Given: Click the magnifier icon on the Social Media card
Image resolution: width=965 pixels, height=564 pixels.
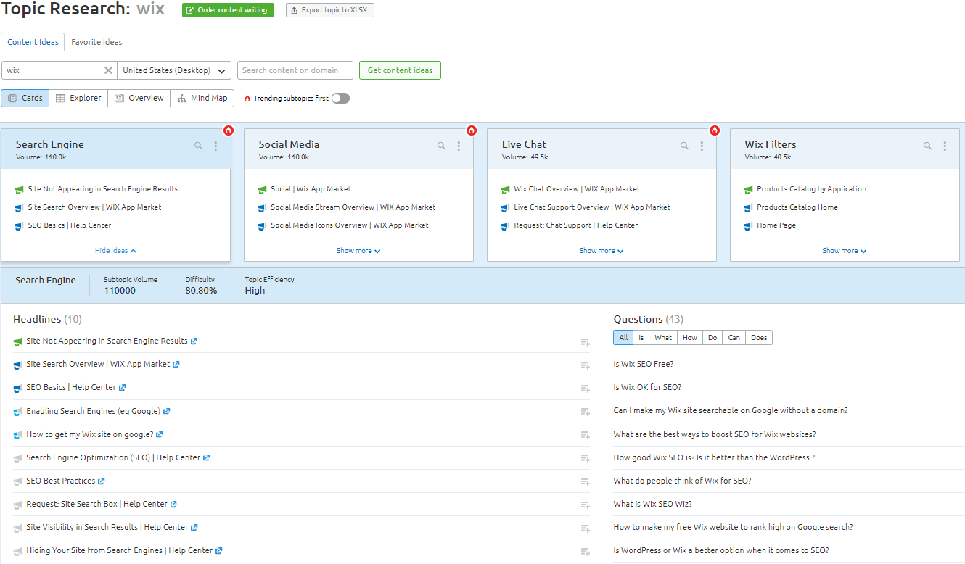Looking at the screenshot, I should tap(441, 145).
